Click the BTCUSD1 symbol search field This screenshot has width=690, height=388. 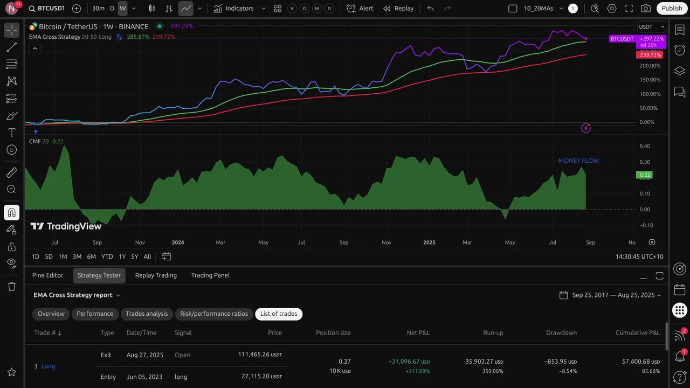(46, 9)
